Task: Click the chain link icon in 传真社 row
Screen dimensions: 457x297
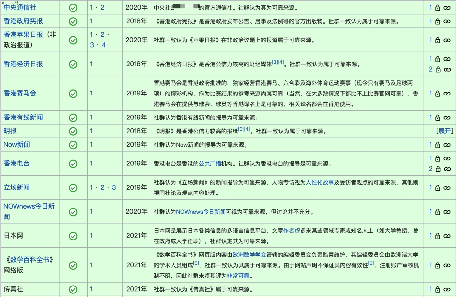Action: click(447, 290)
